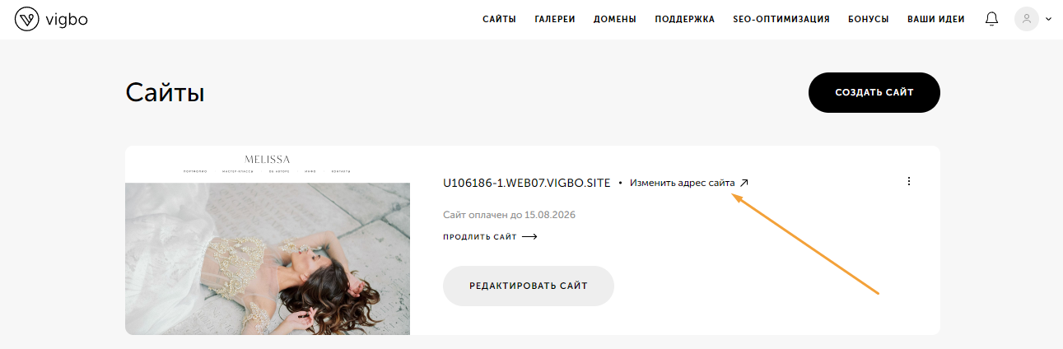Open the САЙТЫ menu item
1063x349 pixels.
tap(499, 19)
